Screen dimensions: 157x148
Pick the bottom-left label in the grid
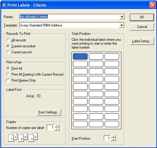80,124
